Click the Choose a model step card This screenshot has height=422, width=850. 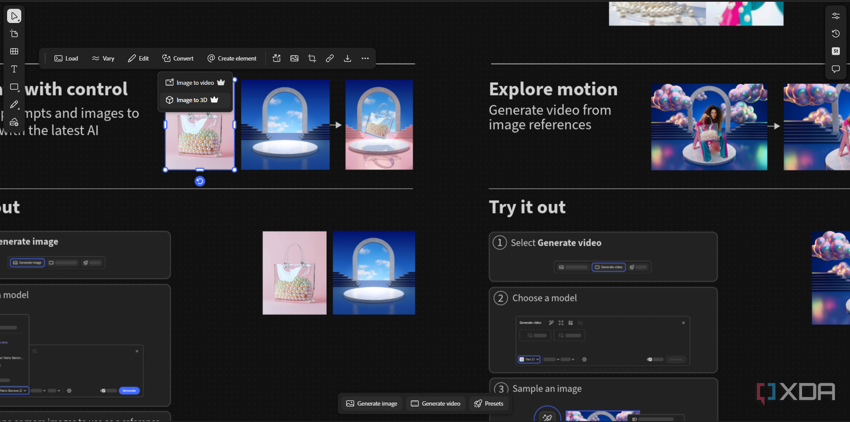pyautogui.click(x=603, y=330)
